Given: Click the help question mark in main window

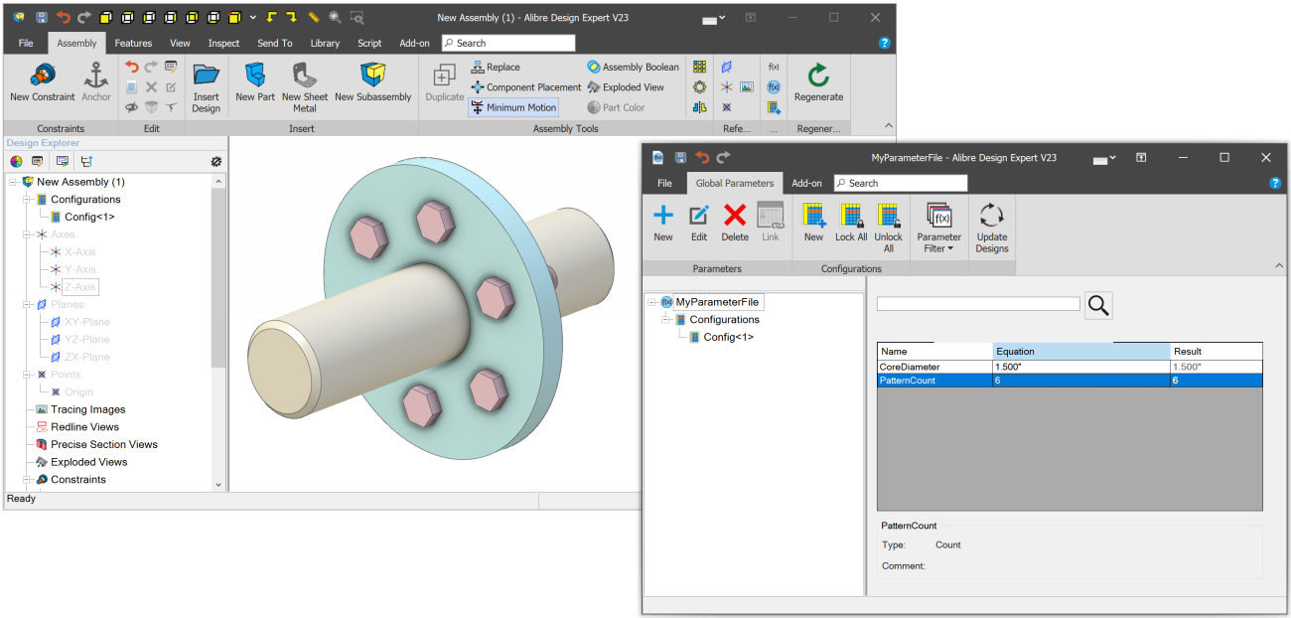Looking at the screenshot, I should (885, 43).
